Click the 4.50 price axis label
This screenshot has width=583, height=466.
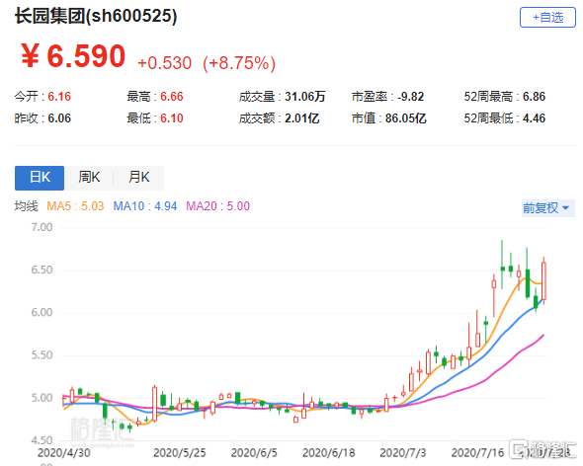[x=42, y=440]
